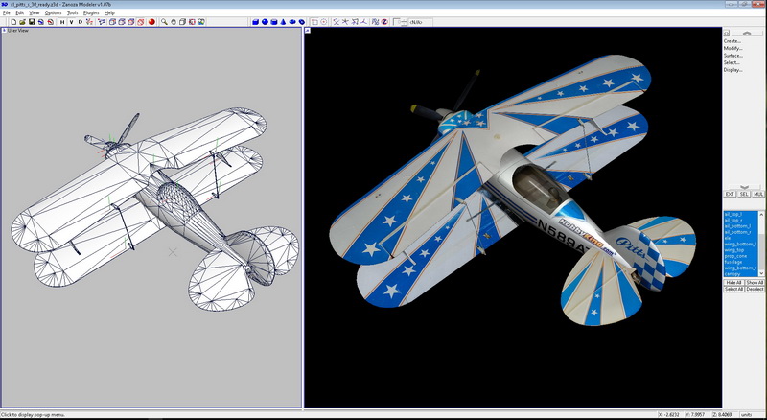Switch to third cube selection-level icon
The image size is (767, 420).
(131, 22)
